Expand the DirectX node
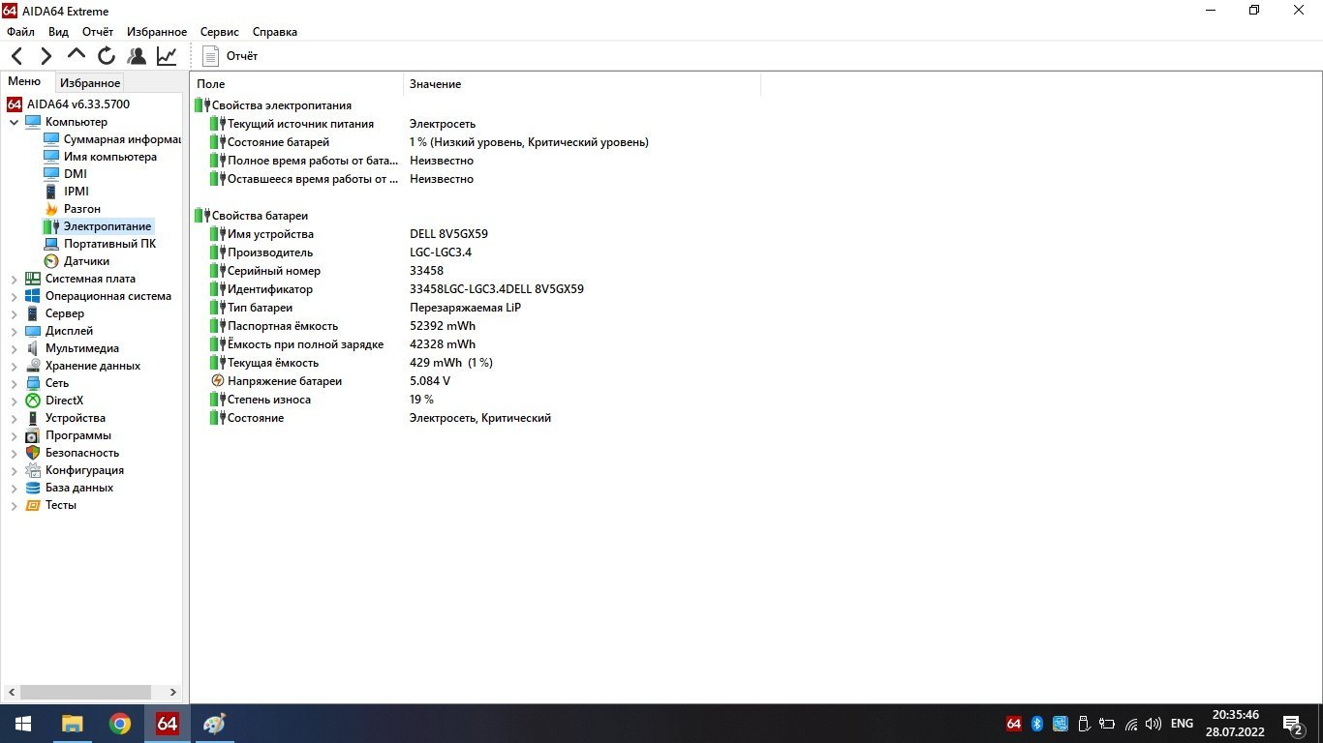Screen dimensions: 1323x743 coord(15,401)
